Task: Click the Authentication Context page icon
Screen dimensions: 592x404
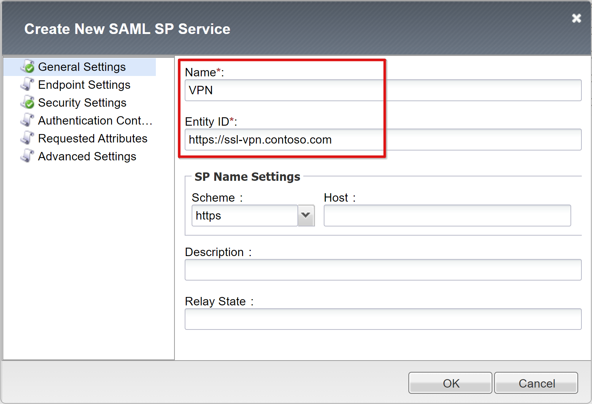Action: (x=27, y=121)
